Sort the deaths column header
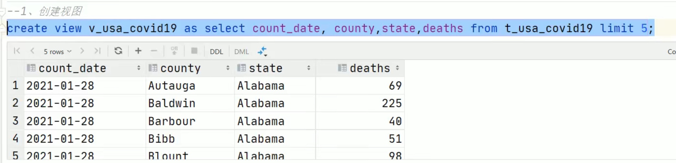Screen dimensions: 676x163 [360, 68]
